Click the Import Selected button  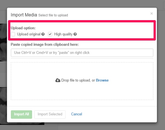[50, 114]
